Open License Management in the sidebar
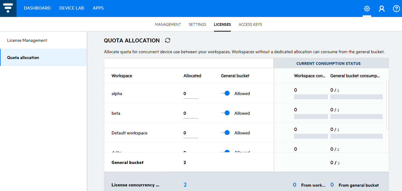Viewport: 402px width, 191px height. point(27,40)
